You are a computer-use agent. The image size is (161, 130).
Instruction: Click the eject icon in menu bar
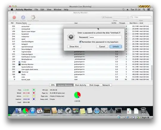[x=127, y=9]
